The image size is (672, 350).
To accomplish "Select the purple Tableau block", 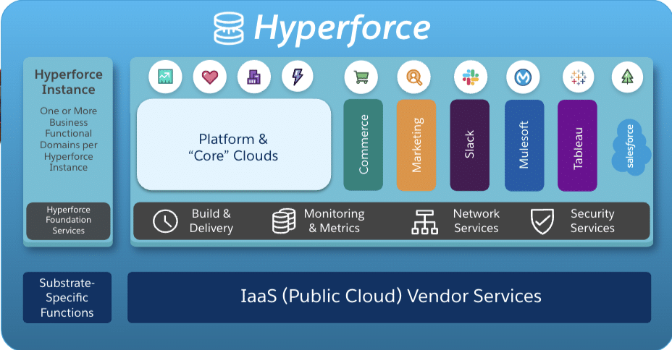I will pyautogui.click(x=577, y=145).
